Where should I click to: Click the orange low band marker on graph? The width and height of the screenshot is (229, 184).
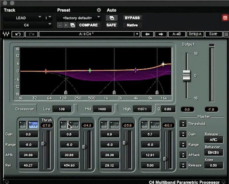tap(46, 71)
